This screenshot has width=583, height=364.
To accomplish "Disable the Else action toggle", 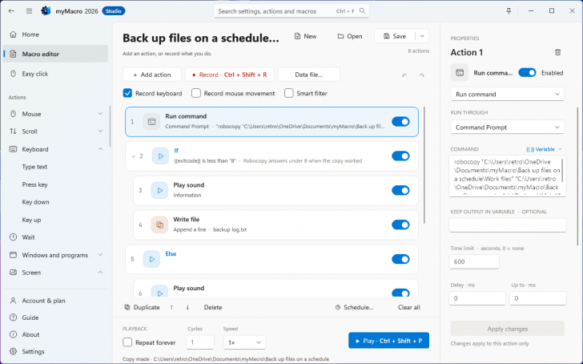I will click(400, 259).
